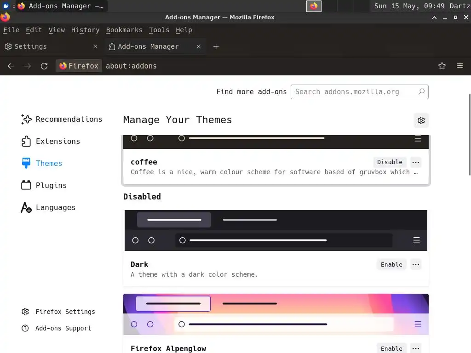Enable the Dark theme
The height and width of the screenshot is (353, 471).
click(391, 264)
